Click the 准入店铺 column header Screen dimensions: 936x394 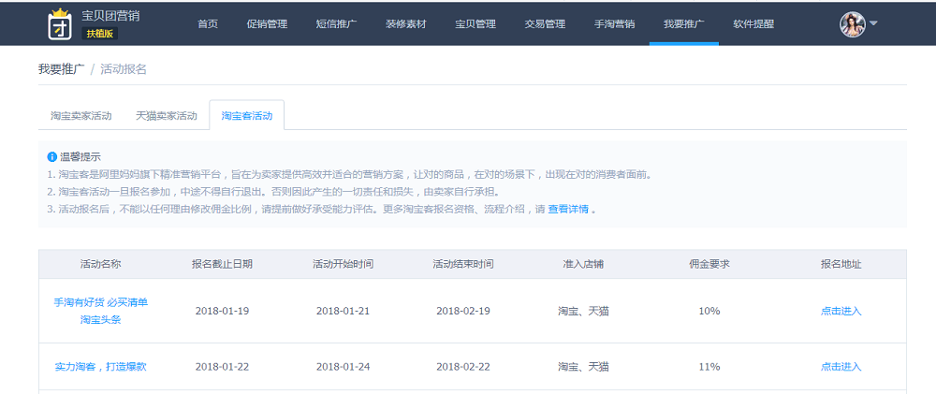(583, 264)
